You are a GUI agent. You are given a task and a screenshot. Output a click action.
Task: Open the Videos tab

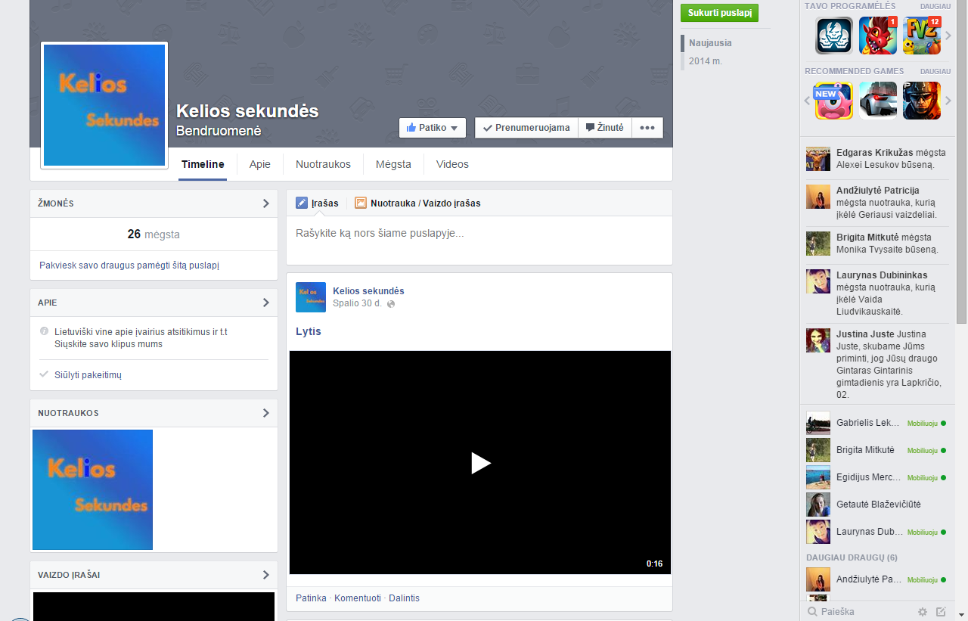click(452, 164)
